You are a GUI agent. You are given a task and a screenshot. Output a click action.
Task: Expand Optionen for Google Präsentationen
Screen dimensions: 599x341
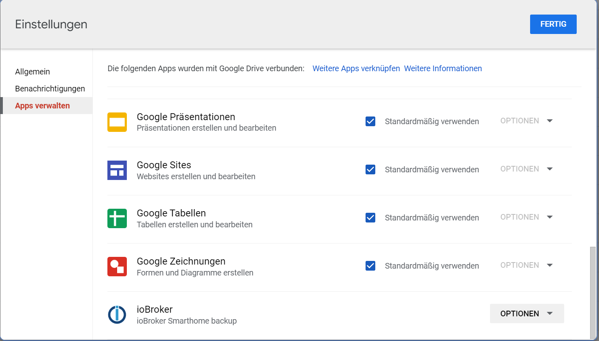click(526, 121)
